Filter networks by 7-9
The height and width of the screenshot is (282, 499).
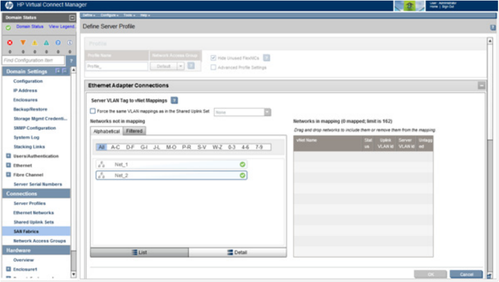click(259, 147)
